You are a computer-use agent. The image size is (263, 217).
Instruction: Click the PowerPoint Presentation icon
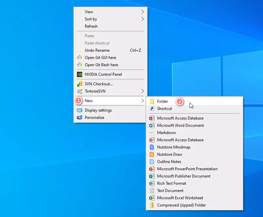pyautogui.click(x=152, y=169)
